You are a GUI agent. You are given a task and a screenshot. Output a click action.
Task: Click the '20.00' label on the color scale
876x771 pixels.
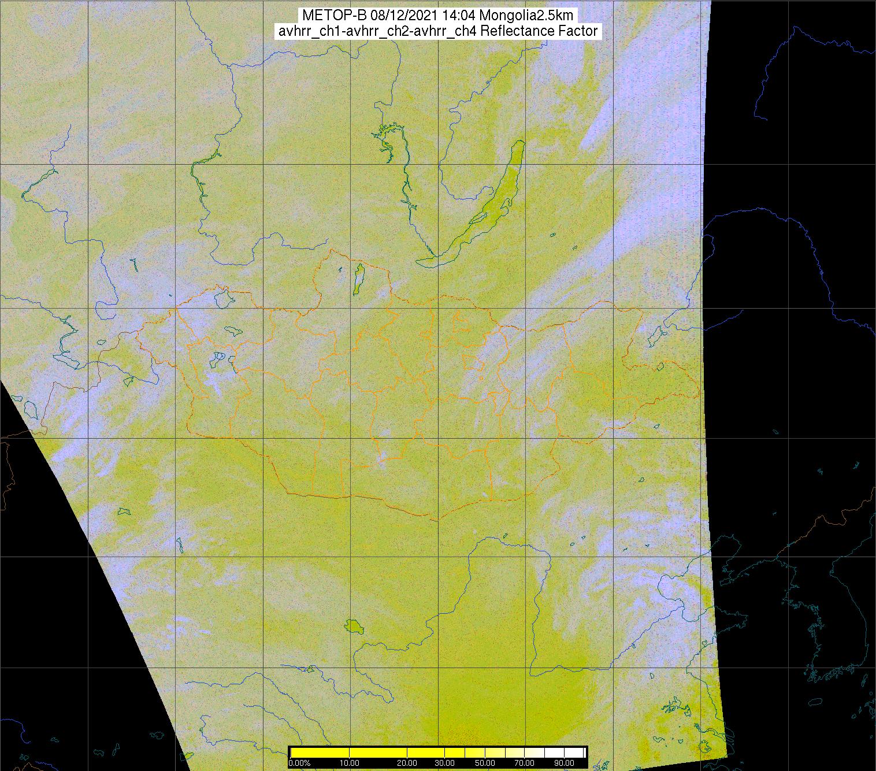tap(407, 763)
